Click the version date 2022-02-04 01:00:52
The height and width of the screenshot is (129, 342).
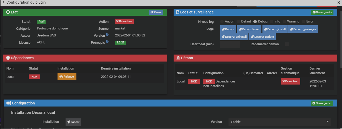click(x=130, y=35)
